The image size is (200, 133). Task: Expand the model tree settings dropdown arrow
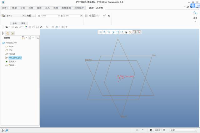[27, 38]
